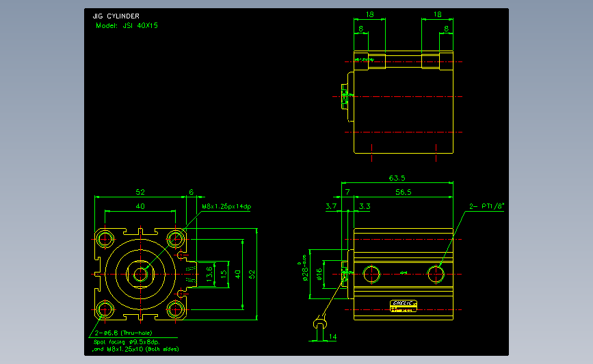Select the 15 vertical dimension
The width and height of the screenshot is (593, 364).
224,274
